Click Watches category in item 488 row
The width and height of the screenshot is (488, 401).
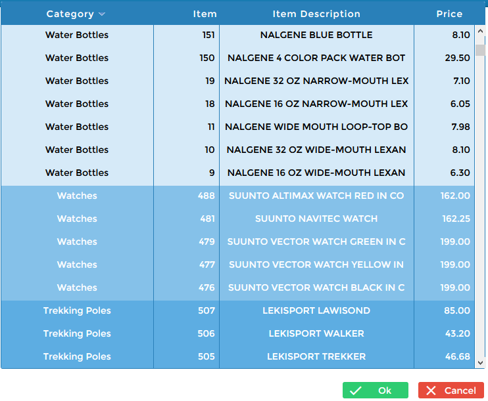[77, 196]
